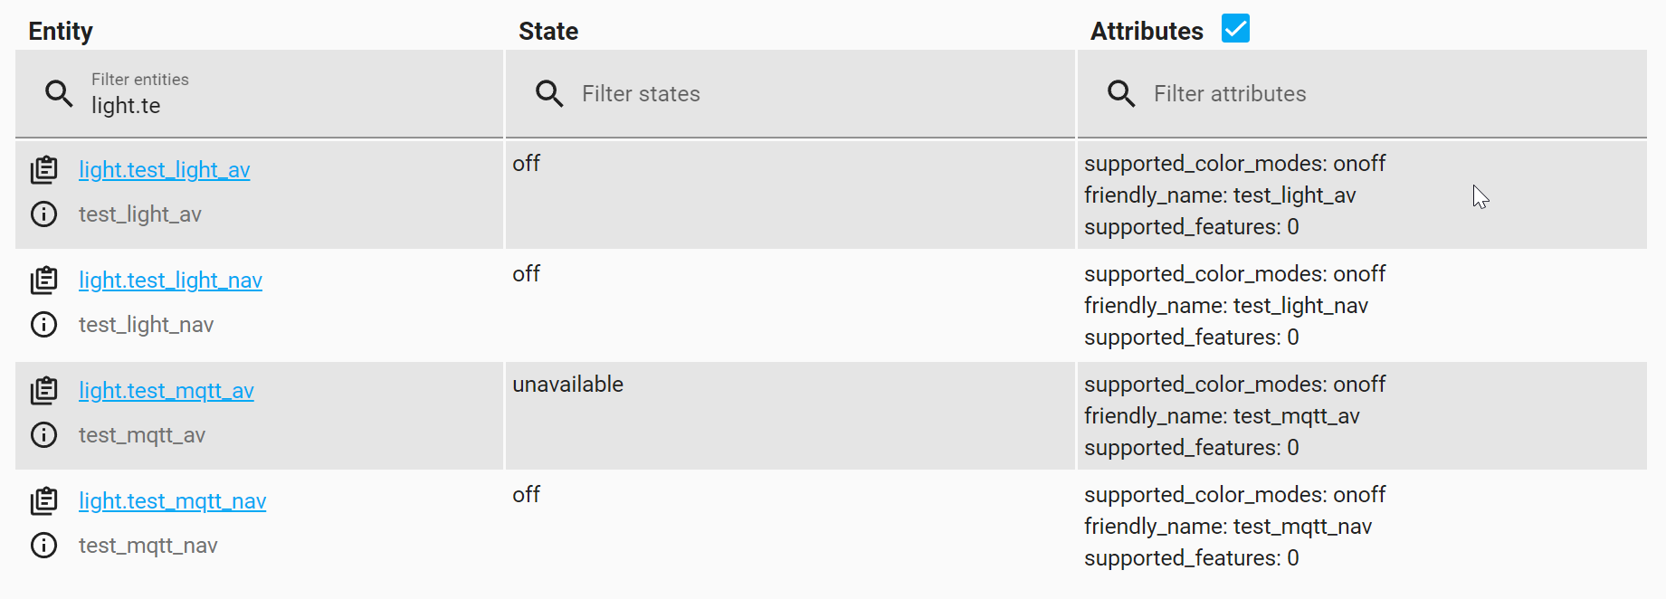Open the light.test_light_av entity link
Screen dimensions: 1666x599
pos(164,169)
